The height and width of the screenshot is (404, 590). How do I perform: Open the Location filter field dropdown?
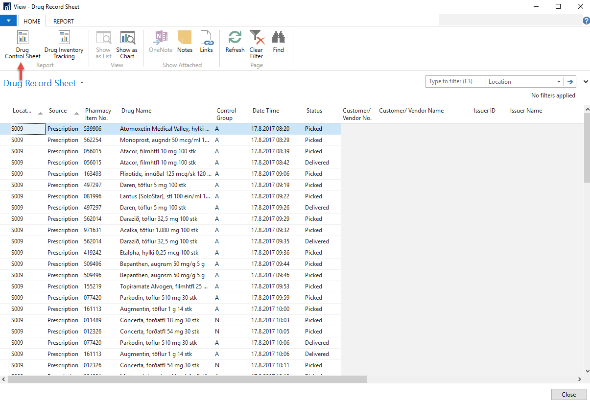pyautogui.click(x=559, y=82)
